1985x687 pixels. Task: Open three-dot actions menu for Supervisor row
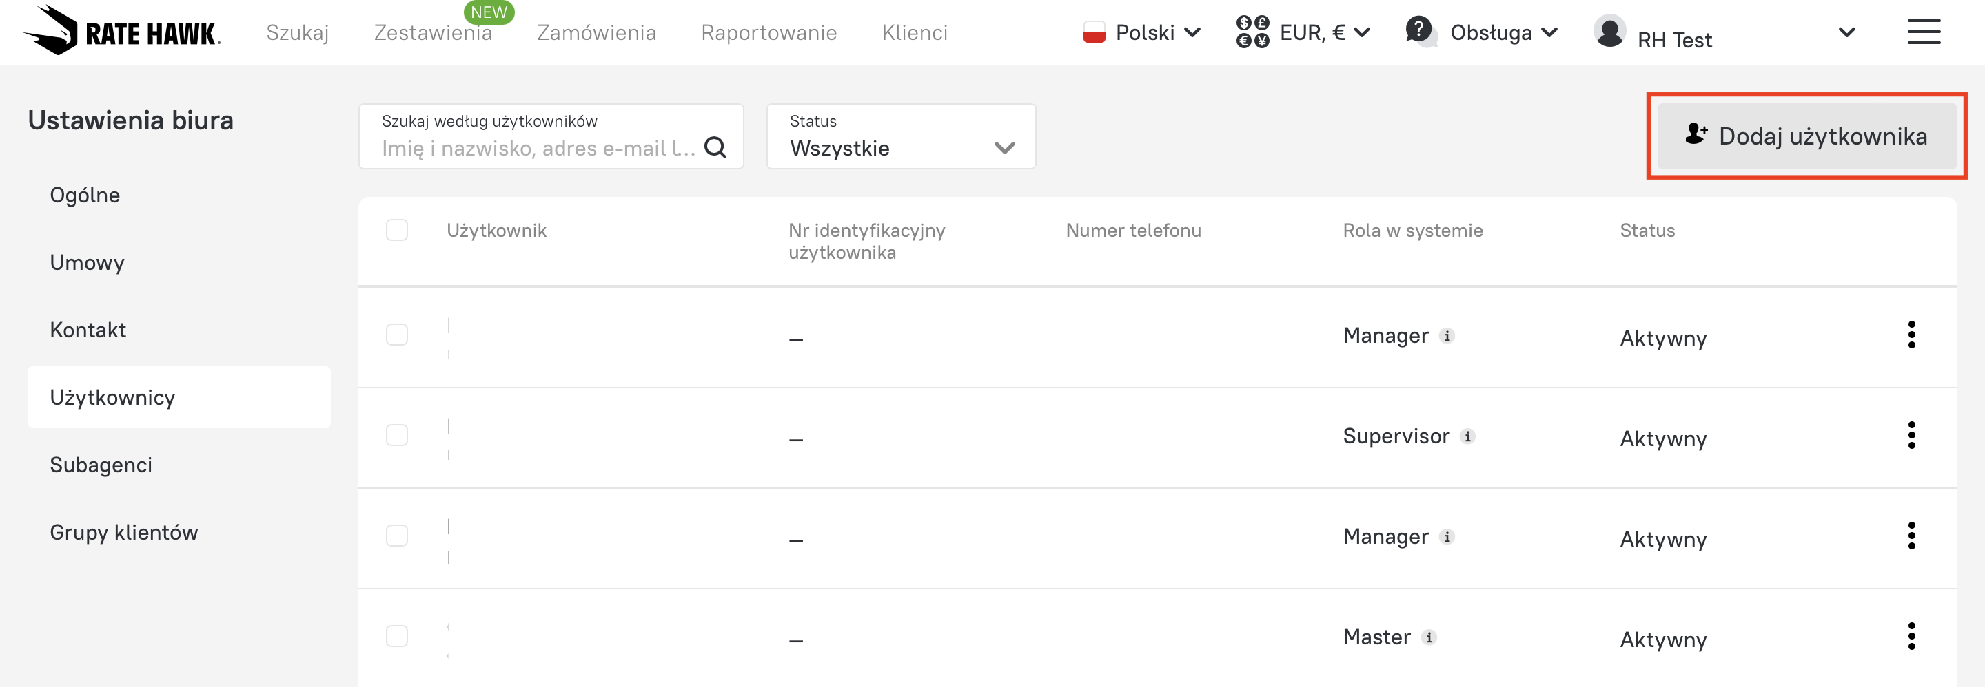point(1911,436)
